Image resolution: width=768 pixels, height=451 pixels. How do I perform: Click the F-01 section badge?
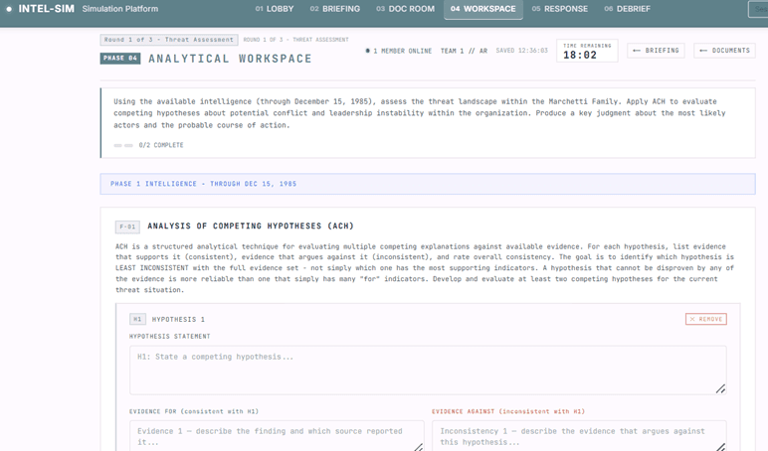(x=127, y=226)
